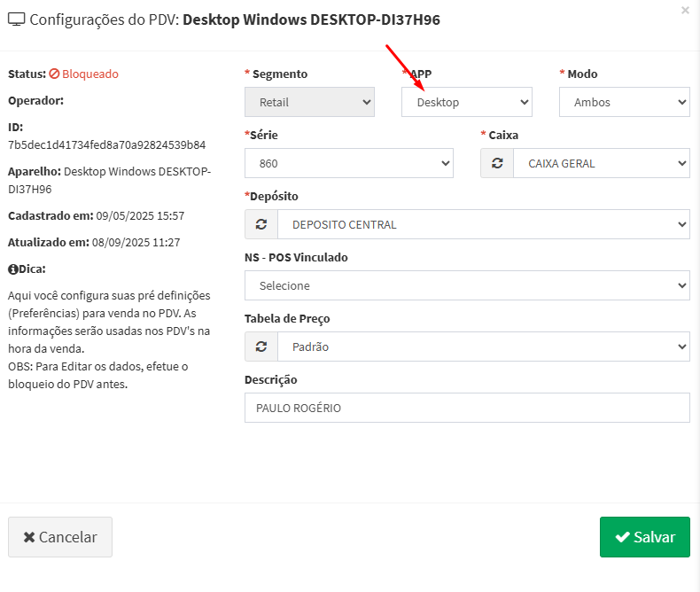700x592 pixels.
Task: Select the Série dropdown with value 860
Action: pos(348,163)
